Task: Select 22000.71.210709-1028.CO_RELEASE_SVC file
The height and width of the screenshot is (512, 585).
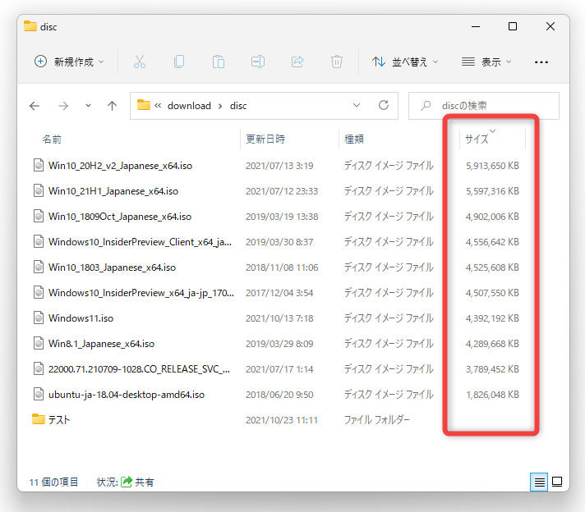Action: tap(139, 369)
